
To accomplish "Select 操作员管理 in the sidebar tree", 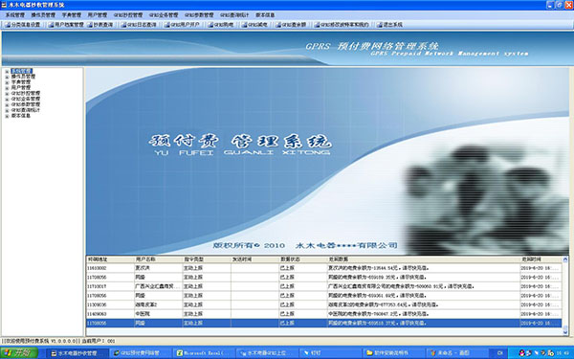I will pyautogui.click(x=23, y=77).
